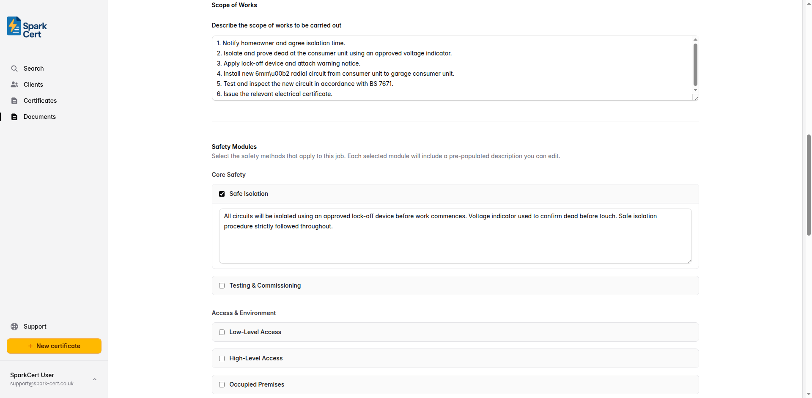Click the Support link

pos(34,327)
